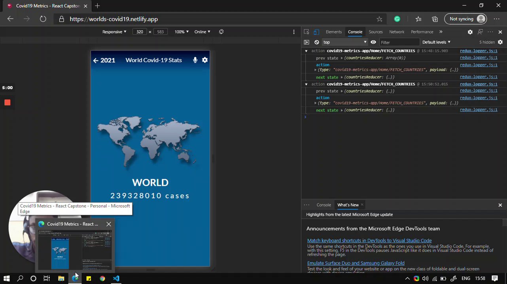Image resolution: width=507 pixels, height=284 pixels.
Task: Open the settings gear in app header
Action: [x=205, y=60]
